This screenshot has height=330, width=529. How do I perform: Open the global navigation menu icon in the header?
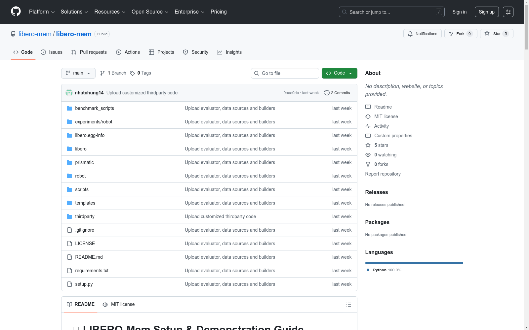[x=508, y=12]
